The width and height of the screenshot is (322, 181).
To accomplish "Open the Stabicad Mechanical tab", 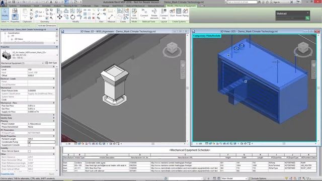I will click(x=135, y=6).
